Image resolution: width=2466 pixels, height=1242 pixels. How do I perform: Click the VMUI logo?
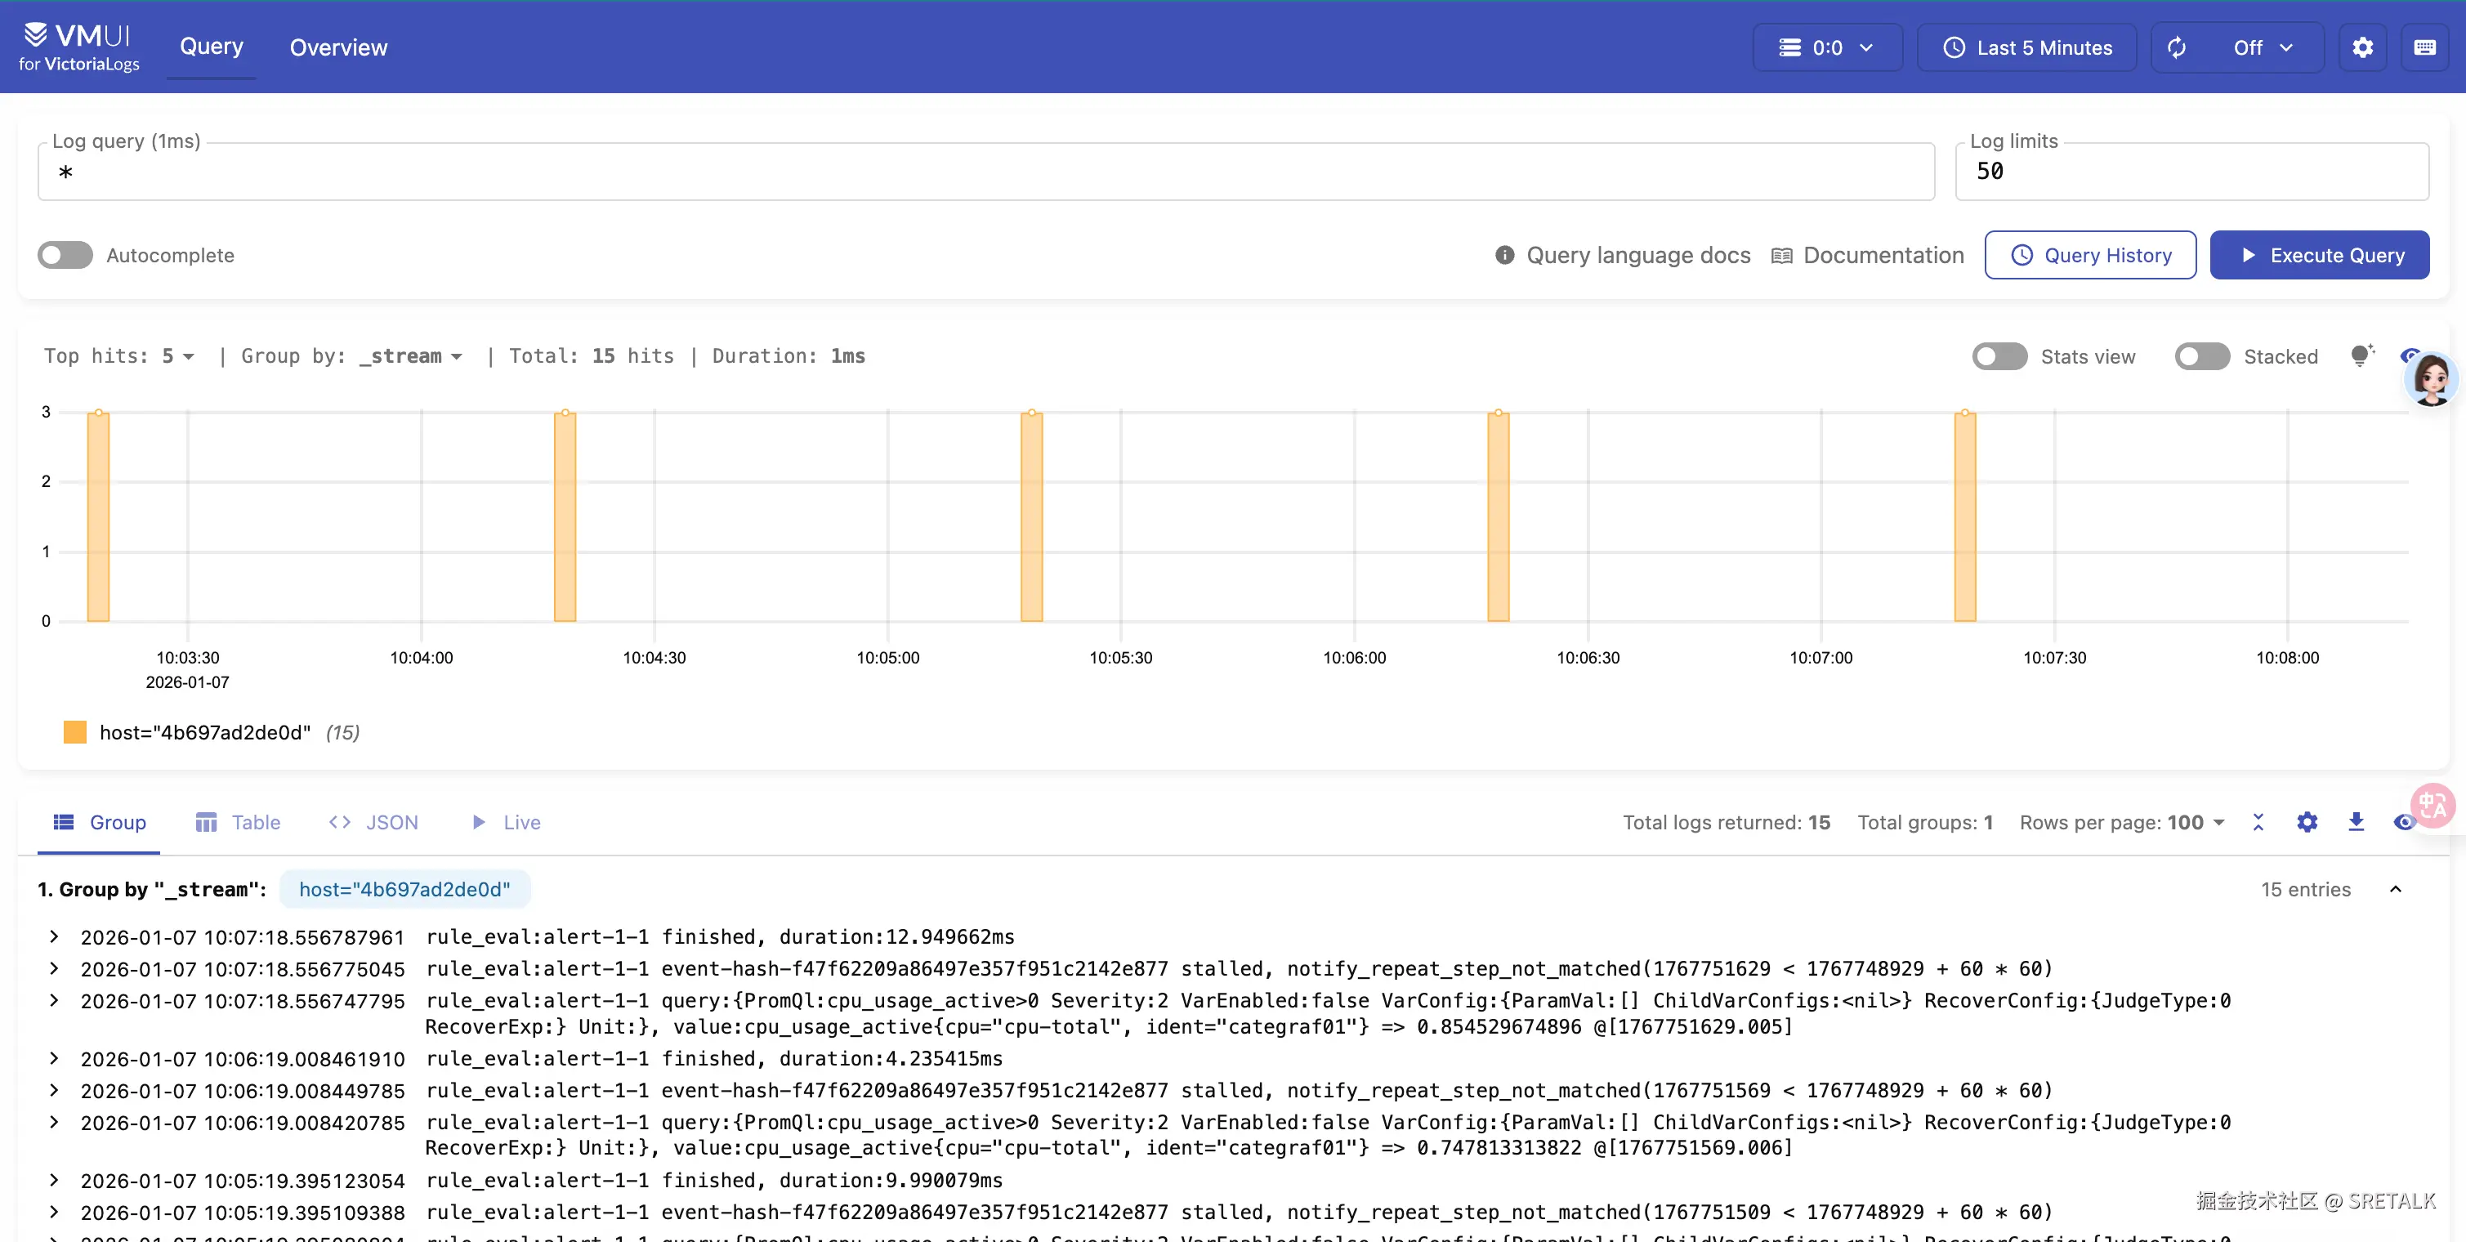[78, 46]
